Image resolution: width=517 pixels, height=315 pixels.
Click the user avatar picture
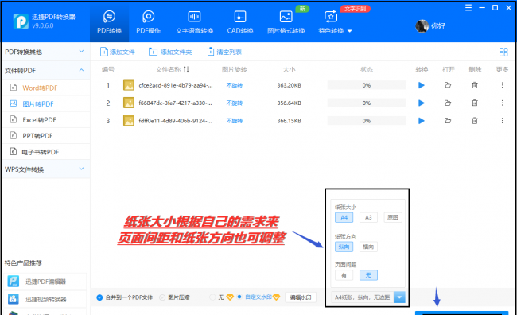pos(422,26)
